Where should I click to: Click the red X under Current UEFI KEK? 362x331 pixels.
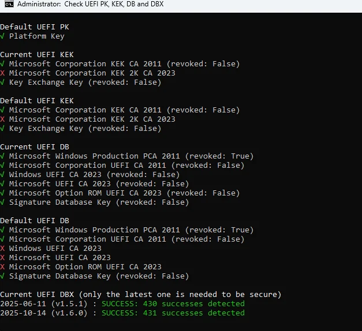point(2,73)
